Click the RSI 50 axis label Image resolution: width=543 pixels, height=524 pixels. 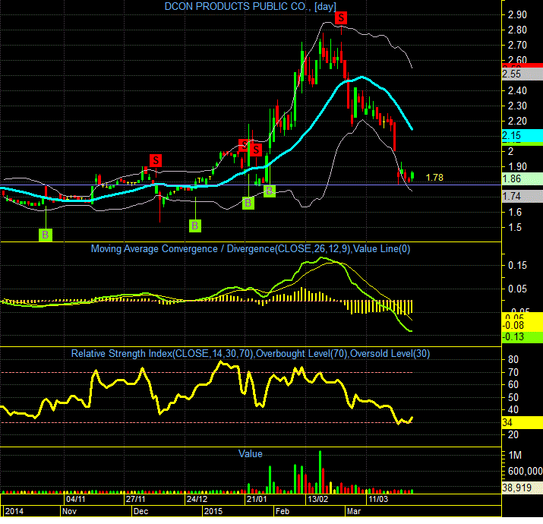tap(513, 398)
